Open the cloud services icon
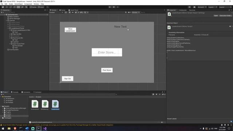 point(194,7)
